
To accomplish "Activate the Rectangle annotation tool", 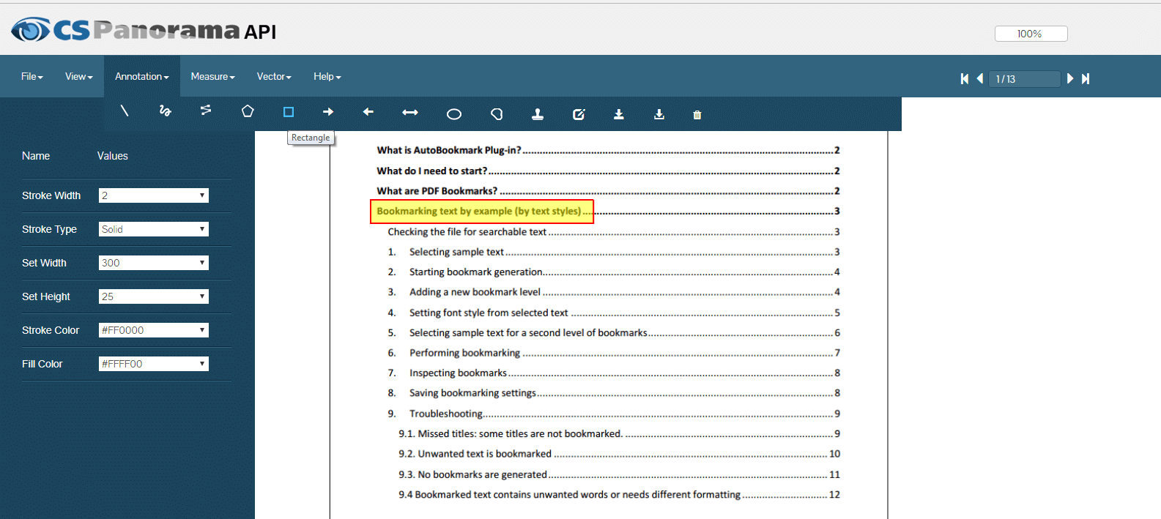I will tap(289, 112).
